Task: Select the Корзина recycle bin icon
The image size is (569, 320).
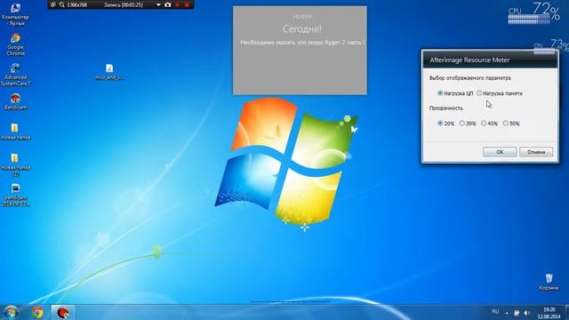Action: (x=549, y=282)
